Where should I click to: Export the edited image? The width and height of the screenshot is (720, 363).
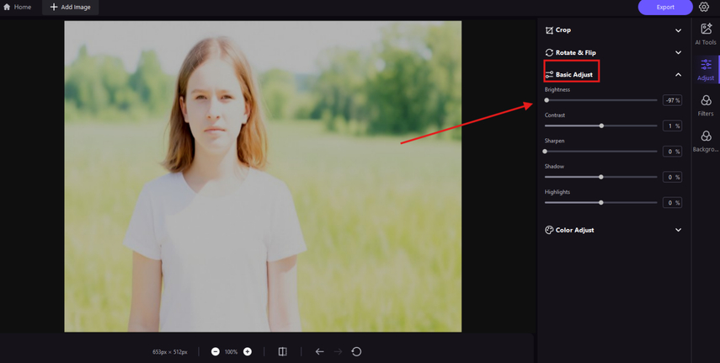665,8
